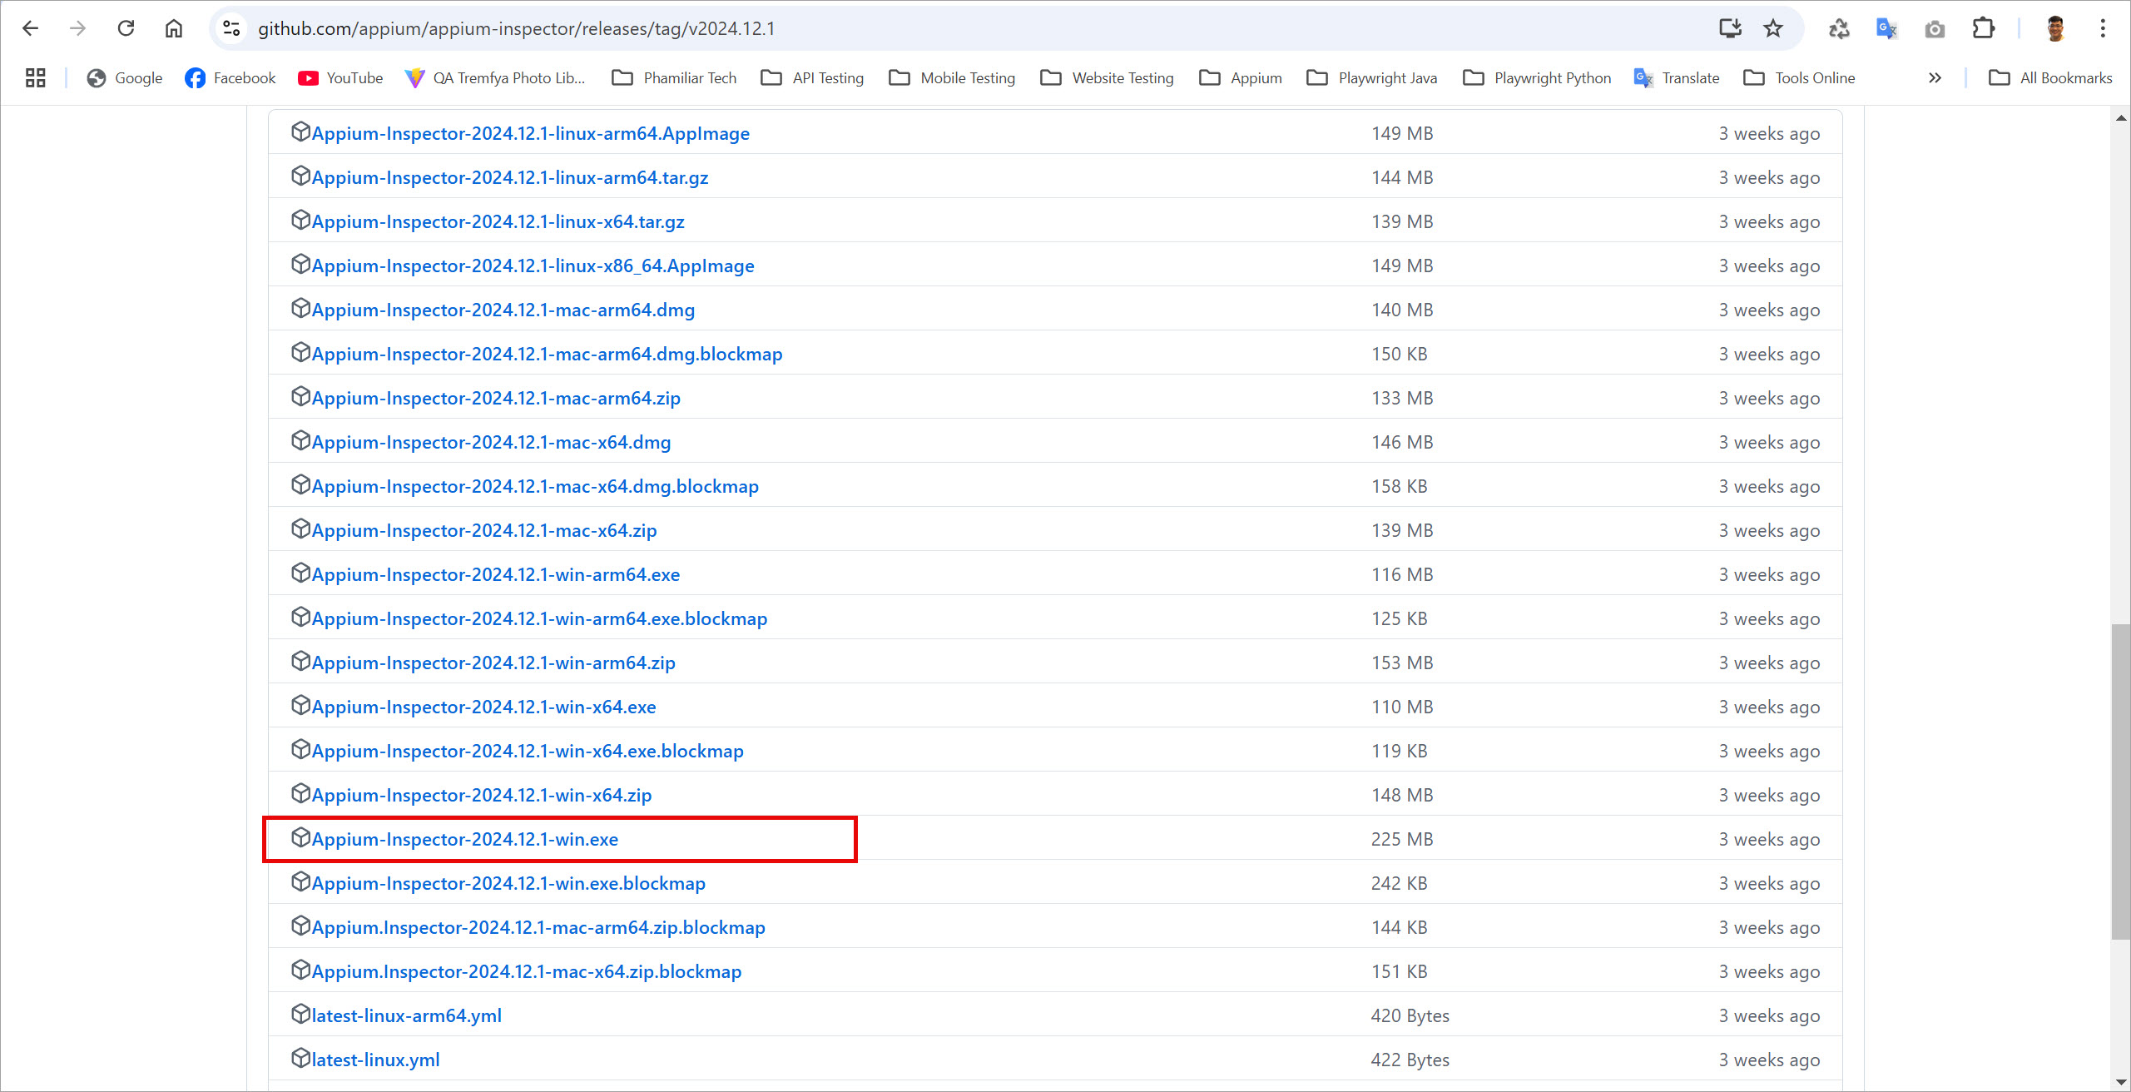2131x1092 pixels.
Task: Download Appium-Inspector mac-x64.dmg.blockmap
Action: [x=535, y=486]
